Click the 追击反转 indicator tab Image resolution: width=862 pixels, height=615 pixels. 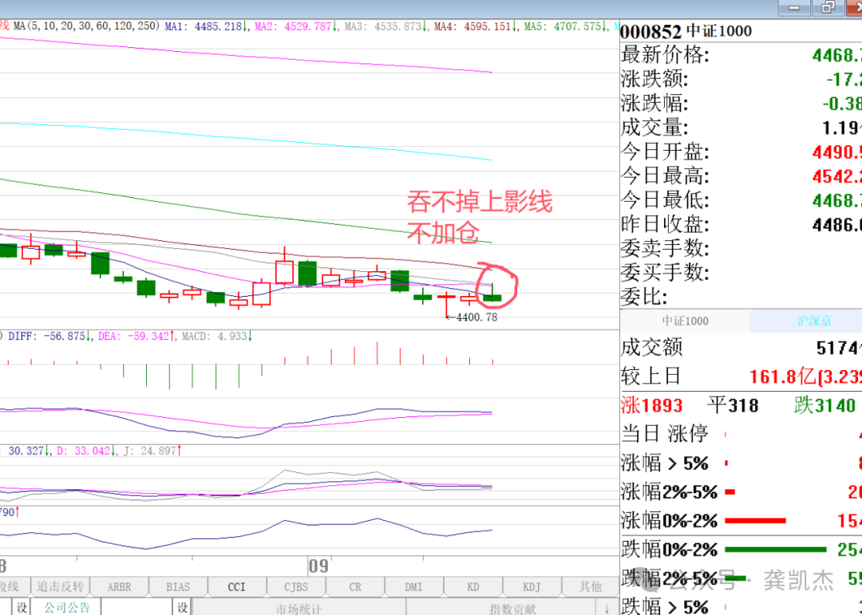tap(60, 587)
